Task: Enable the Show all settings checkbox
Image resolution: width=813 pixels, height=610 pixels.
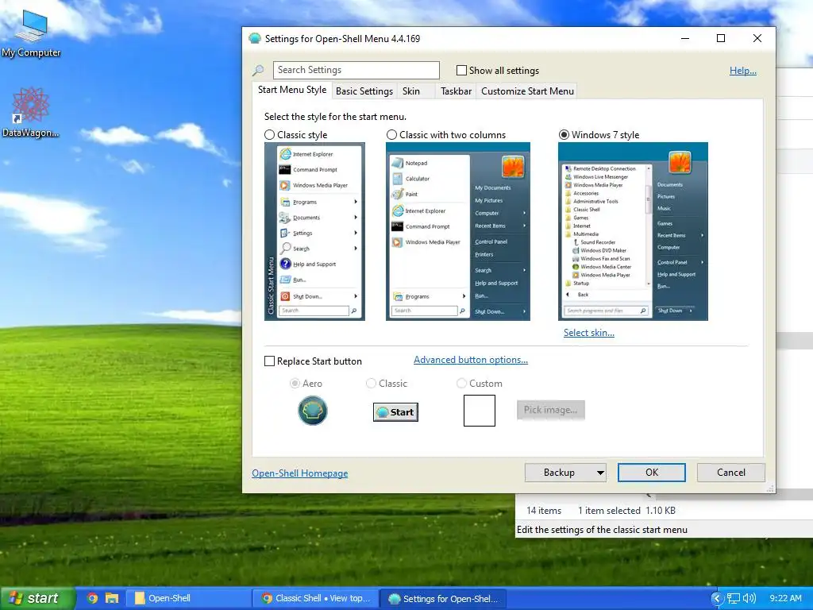Action: pyautogui.click(x=461, y=70)
